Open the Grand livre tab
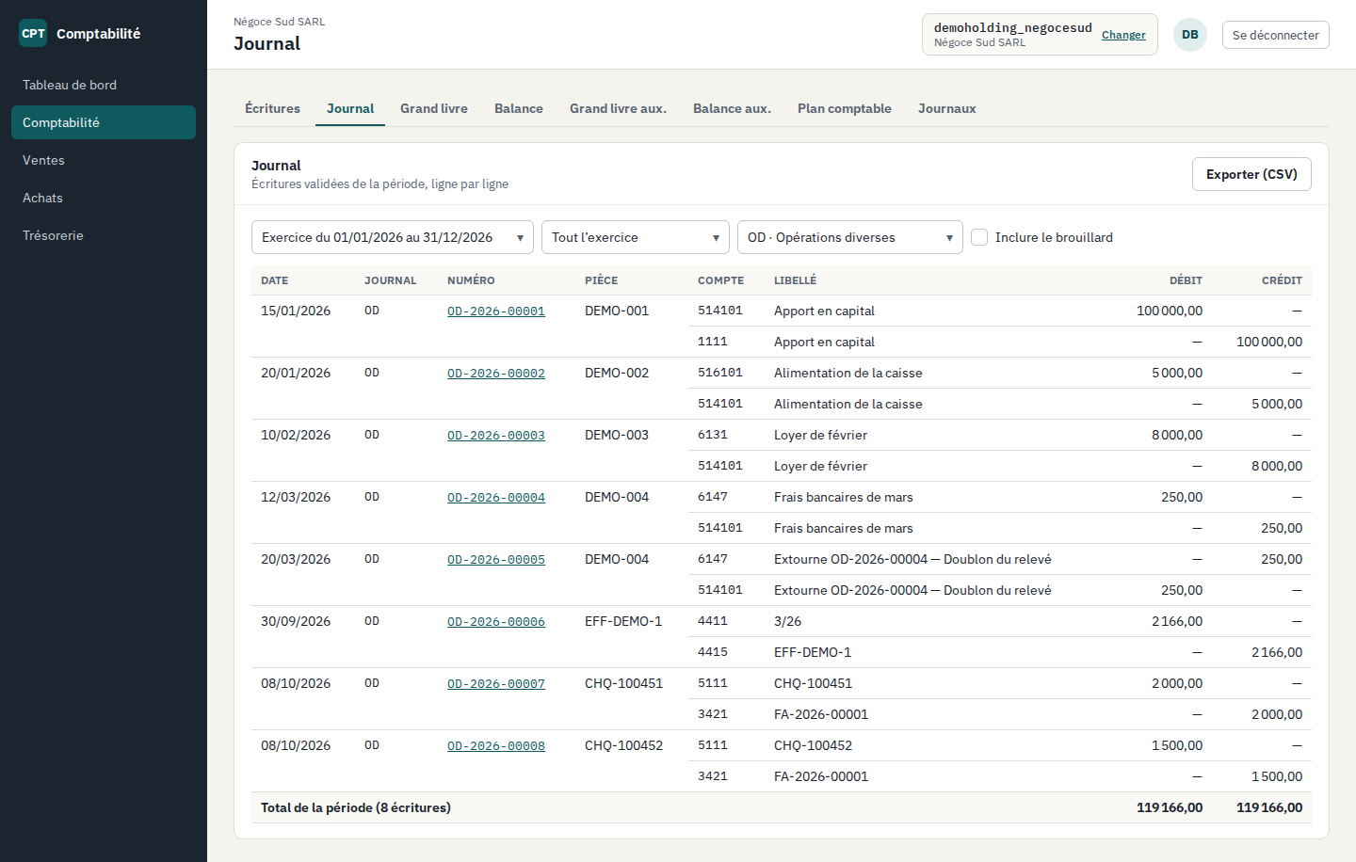 (x=434, y=108)
